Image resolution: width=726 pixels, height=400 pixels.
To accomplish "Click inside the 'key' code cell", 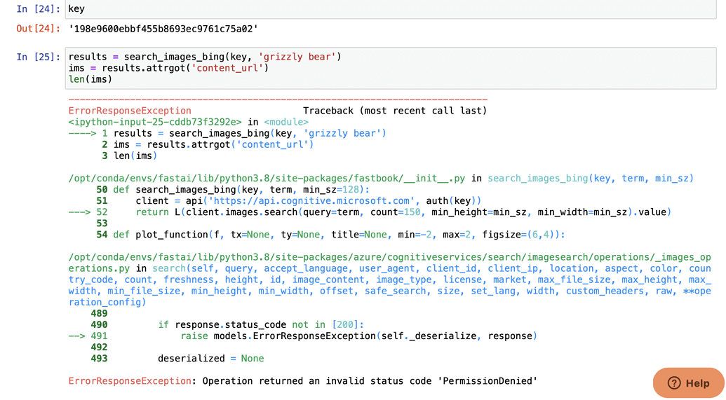I will 390,9.
